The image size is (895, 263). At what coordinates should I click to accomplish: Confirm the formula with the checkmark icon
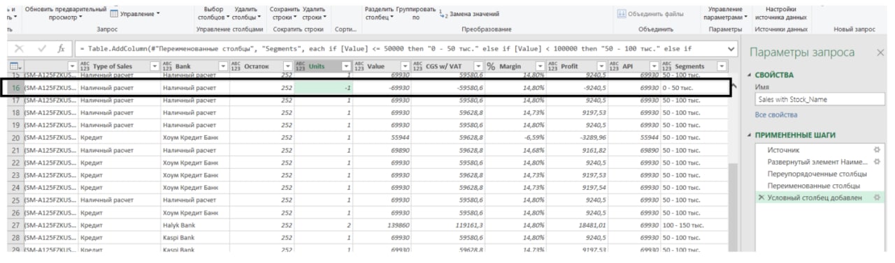tap(42, 49)
